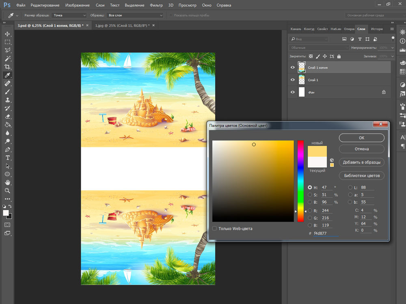The image size is (406, 304).
Task: Click the lock-all padlock in Закрепить row
Action: click(339, 56)
